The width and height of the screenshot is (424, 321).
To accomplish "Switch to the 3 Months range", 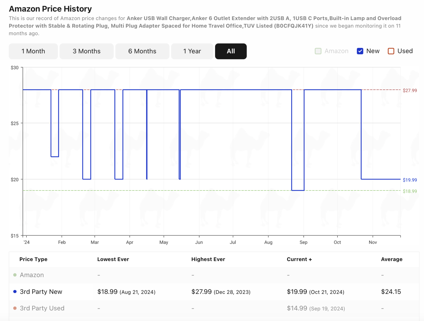I will click(x=87, y=51).
